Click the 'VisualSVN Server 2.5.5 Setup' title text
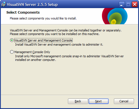Viewport: 139px width, 109px height. point(32,4)
